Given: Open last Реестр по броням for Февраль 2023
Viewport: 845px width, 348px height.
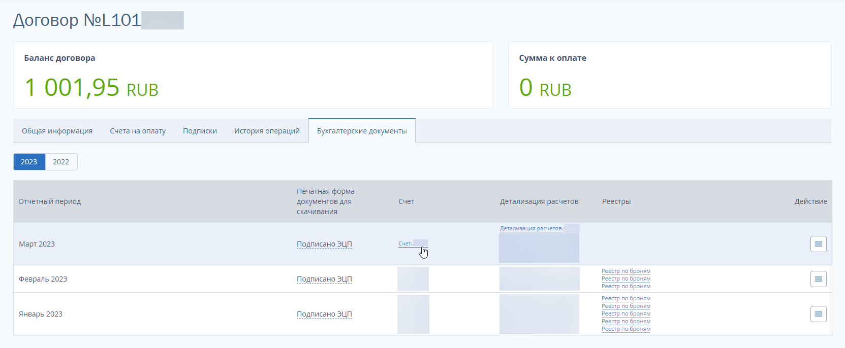Looking at the screenshot, I should pos(626,286).
